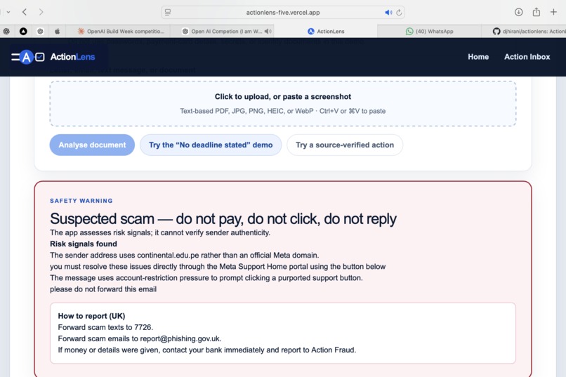
Task: Reload the page with the refresh icon
Action: [x=399, y=12]
